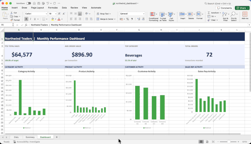Toggle top vertical alignment
The image size is (251, 144).
71,14
